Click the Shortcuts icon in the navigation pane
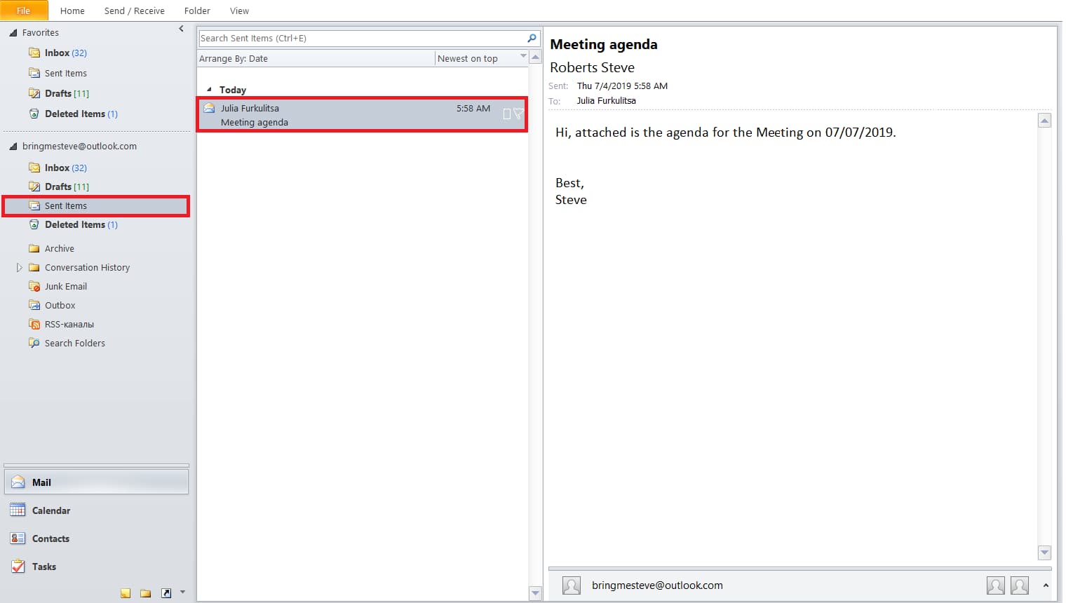The height and width of the screenshot is (603, 1066). [x=166, y=593]
